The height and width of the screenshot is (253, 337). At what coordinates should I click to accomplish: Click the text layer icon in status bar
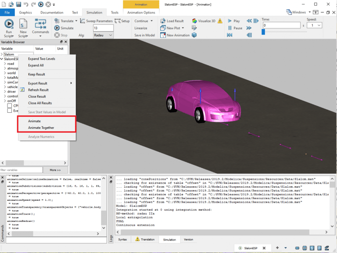[x=319, y=248]
